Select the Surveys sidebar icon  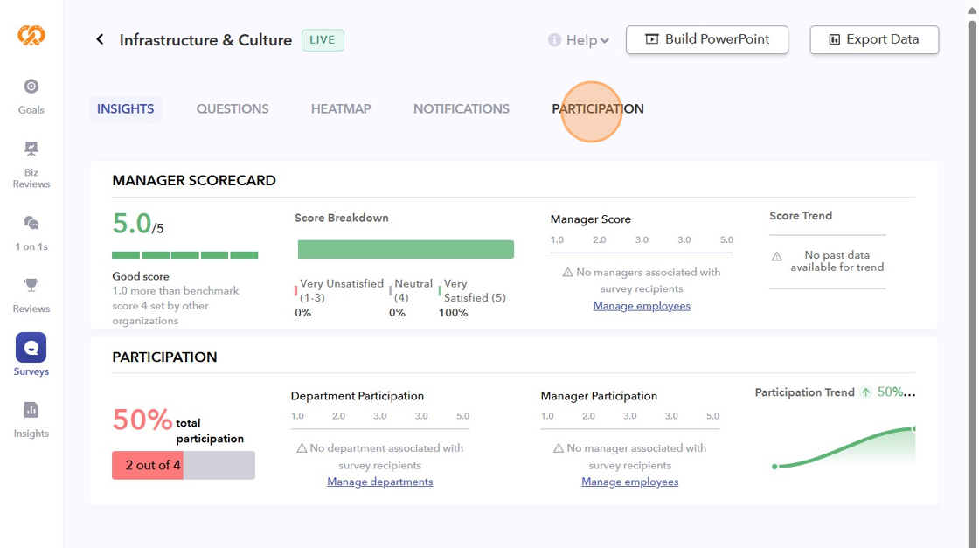coord(31,348)
